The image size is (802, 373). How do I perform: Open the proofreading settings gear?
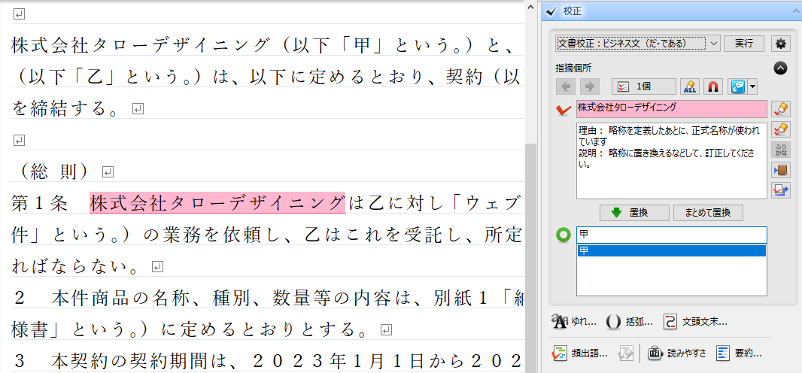coord(781,44)
